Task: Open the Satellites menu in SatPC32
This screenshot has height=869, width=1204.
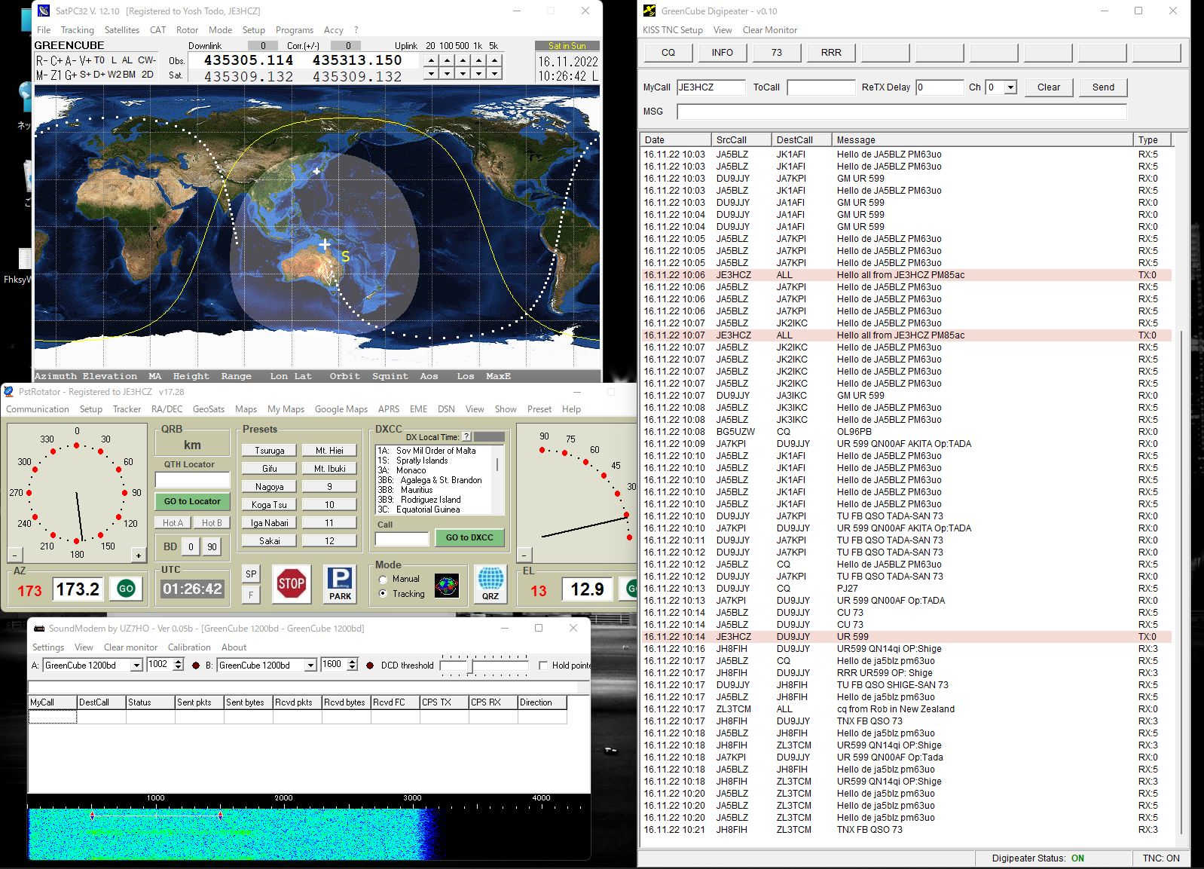Action: (121, 30)
